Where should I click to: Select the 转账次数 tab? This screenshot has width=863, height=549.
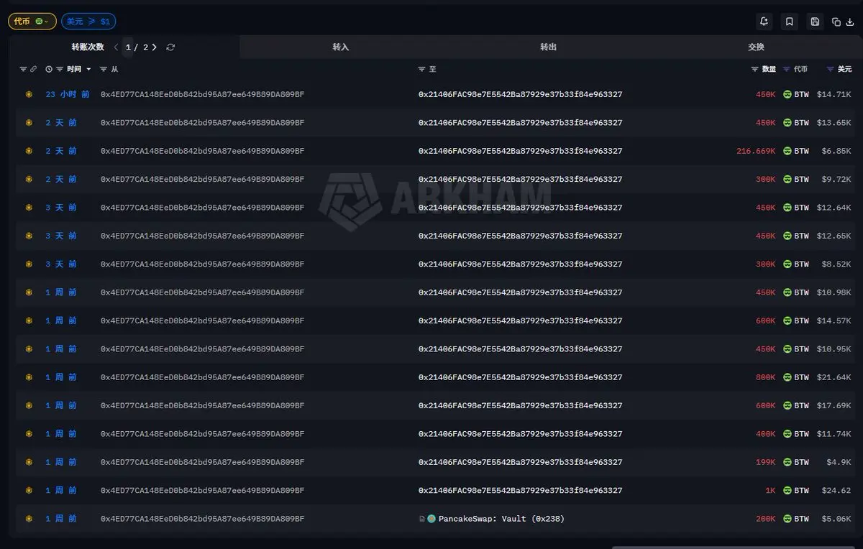click(x=88, y=47)
